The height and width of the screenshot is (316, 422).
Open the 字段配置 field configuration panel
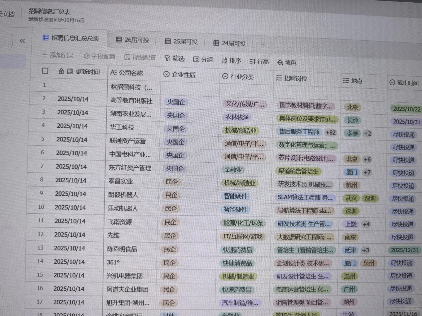click(100, 56)
